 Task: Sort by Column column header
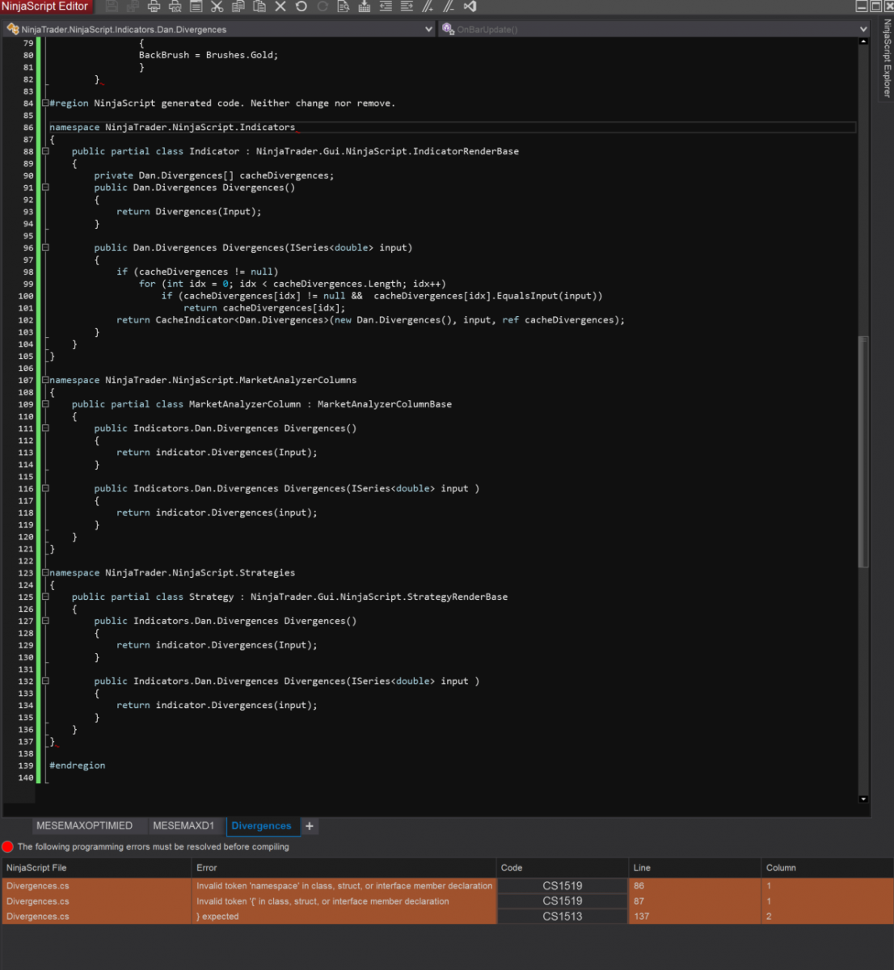pos(827,867)
